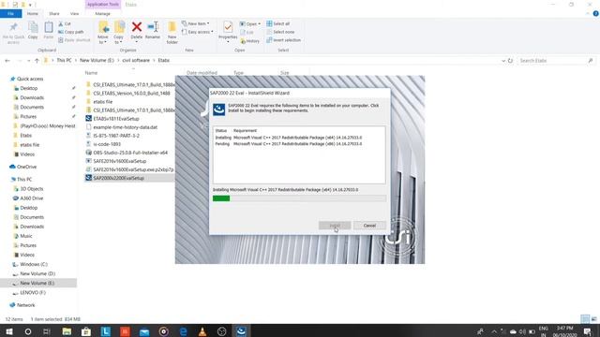This screenshot has width=600, height=337.
Task: Click the disabled Install button
Action: (335, 226)
